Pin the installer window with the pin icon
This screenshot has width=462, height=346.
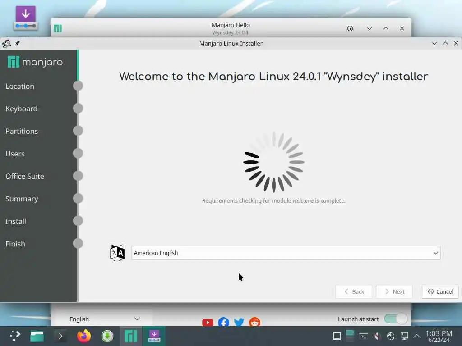point(18,43)
